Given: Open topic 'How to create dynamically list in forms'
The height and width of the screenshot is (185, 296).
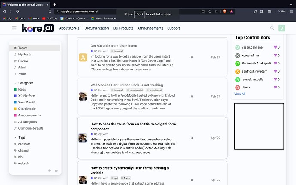Looking at the screenshot, I should pyautogui.click(x=130, y=170).
